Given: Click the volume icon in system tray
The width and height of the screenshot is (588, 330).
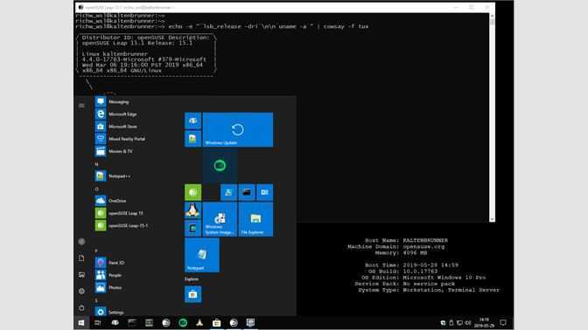Looking at the screenshot, I should (468, 322).
